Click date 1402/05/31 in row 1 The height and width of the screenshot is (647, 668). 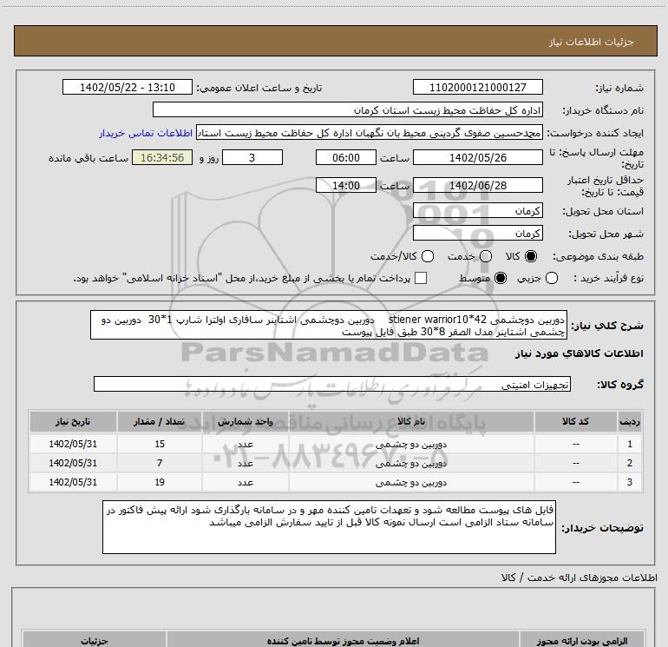[x=73, y=444]
